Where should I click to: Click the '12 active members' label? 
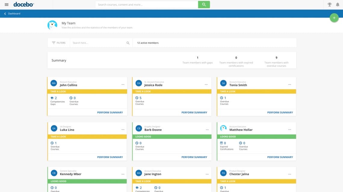pos(148,43)
